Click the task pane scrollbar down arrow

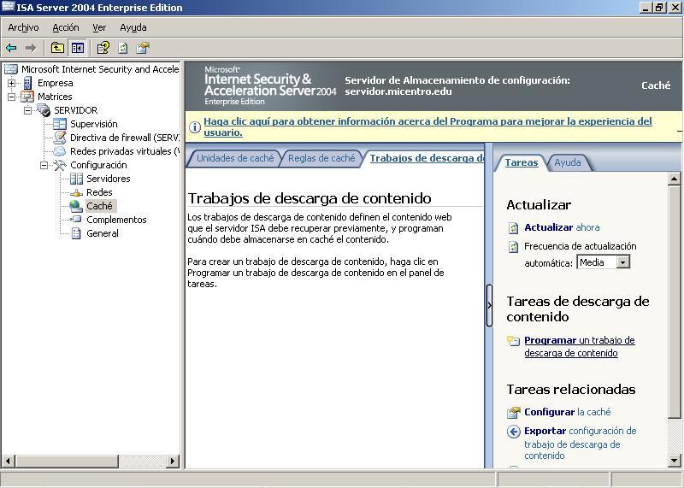click(x=675, y=462)
